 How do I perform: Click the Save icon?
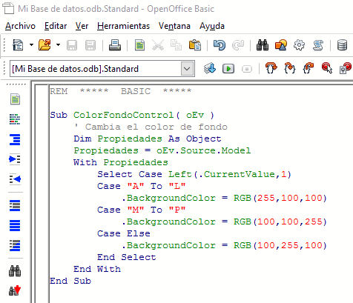(72, 45)
